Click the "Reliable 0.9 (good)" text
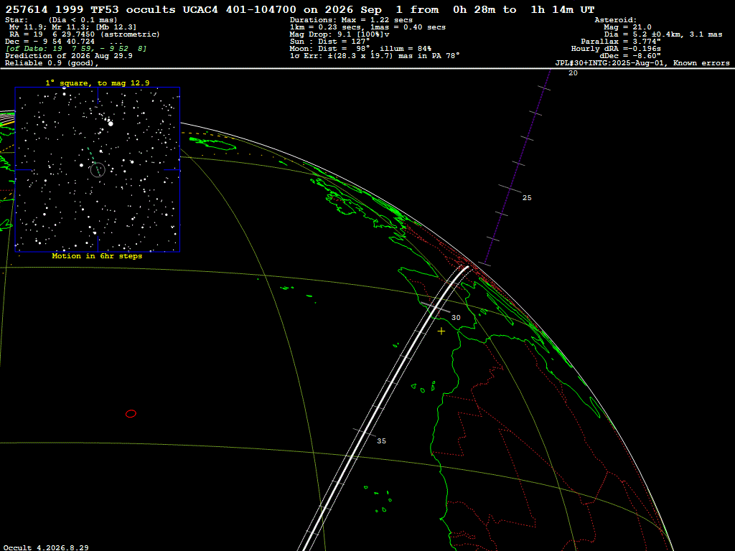 tap(52, 63)
